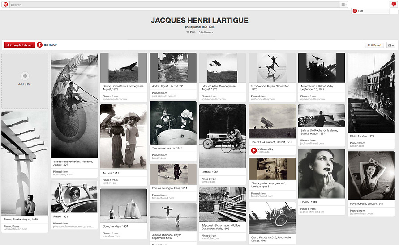The width and height of the screenshot is (399, 245).
Task: Open the Au Bois, 1911 pin image
Action: [x=124, y=137]
